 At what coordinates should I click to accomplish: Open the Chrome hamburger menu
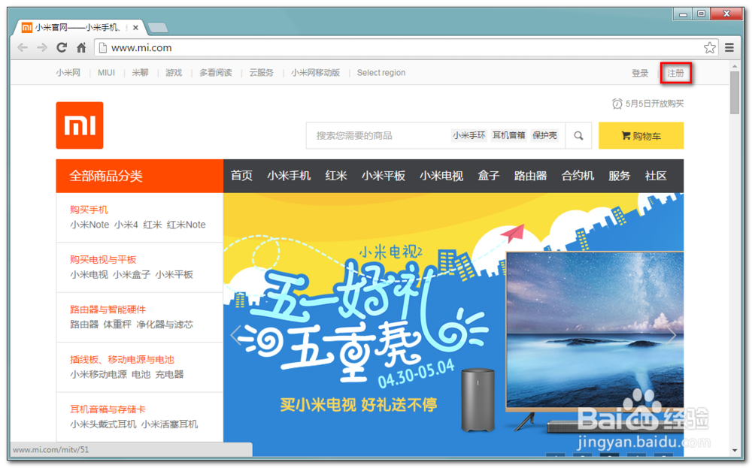coord(729,47)
